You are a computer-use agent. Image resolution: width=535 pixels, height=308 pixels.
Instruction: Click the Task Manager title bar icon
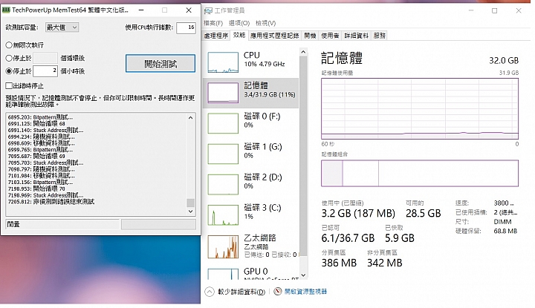(208, 11)
